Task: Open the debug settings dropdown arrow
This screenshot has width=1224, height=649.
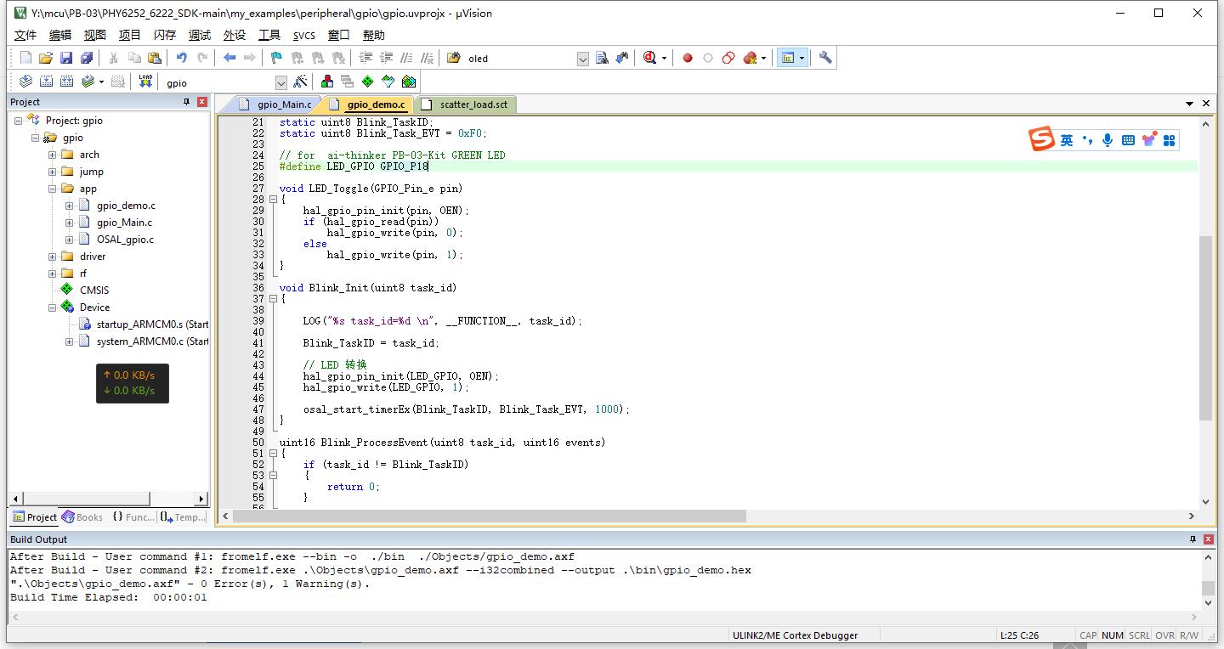Action: pyautogui.click(x=664, y=58)
